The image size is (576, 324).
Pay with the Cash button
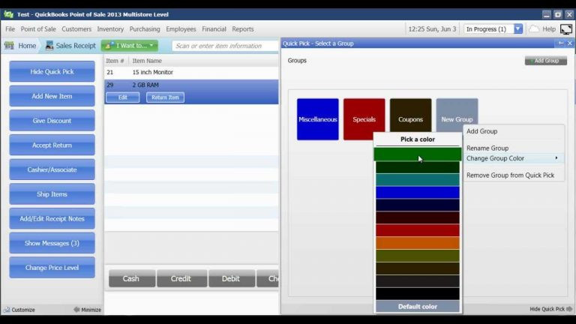click(x=132, y=278)
